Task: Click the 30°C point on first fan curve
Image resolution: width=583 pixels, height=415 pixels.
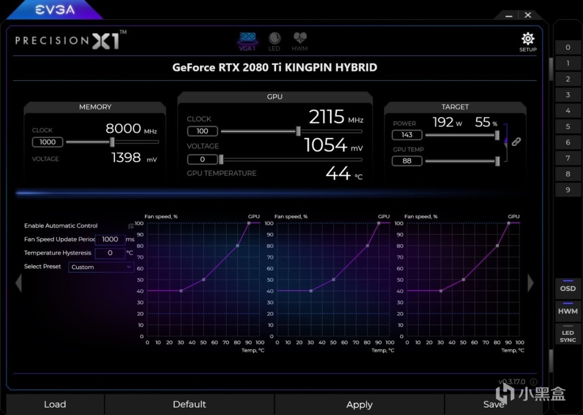Action: click(x=181, y=291)
